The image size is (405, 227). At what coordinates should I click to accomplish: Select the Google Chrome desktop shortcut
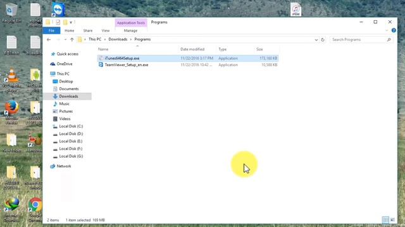coord(35,210)
